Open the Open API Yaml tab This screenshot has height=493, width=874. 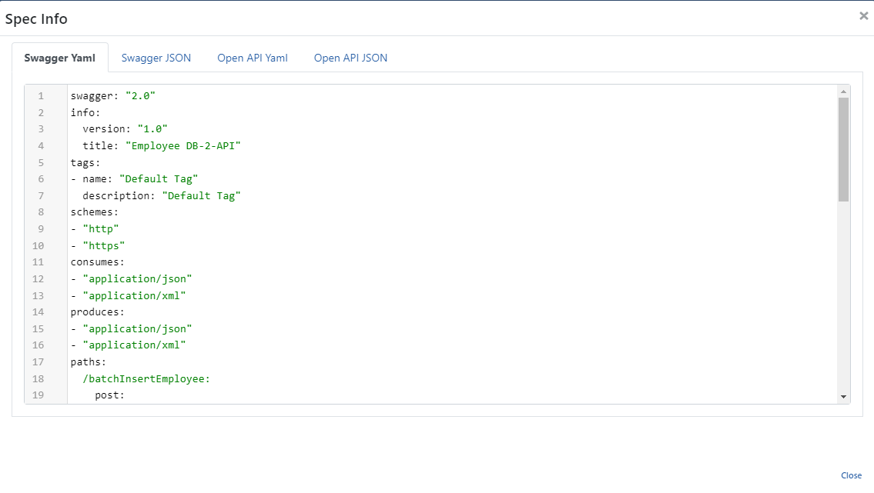(x=252, y=58)
